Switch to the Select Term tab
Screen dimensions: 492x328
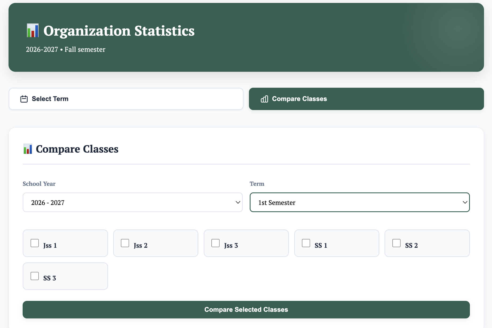[126, 99]
